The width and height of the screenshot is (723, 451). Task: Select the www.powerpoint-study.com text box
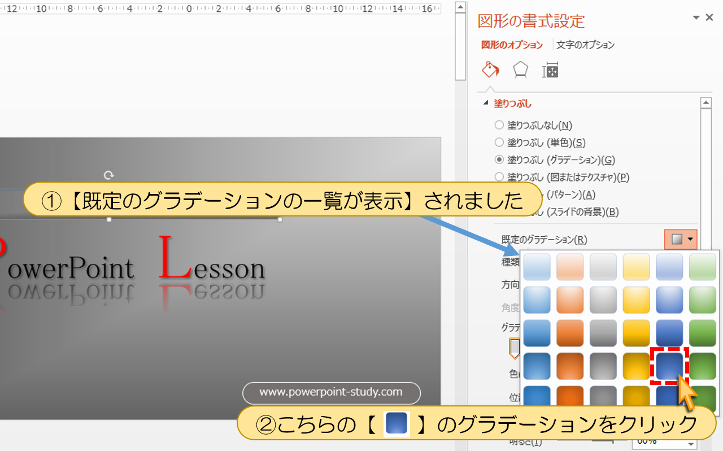click(x=331, y=392)
